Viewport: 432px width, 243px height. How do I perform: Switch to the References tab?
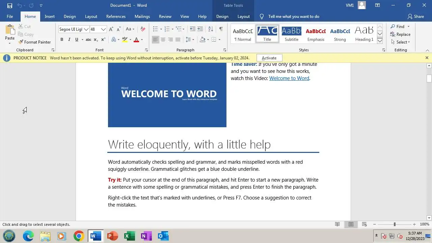point(116,17)
